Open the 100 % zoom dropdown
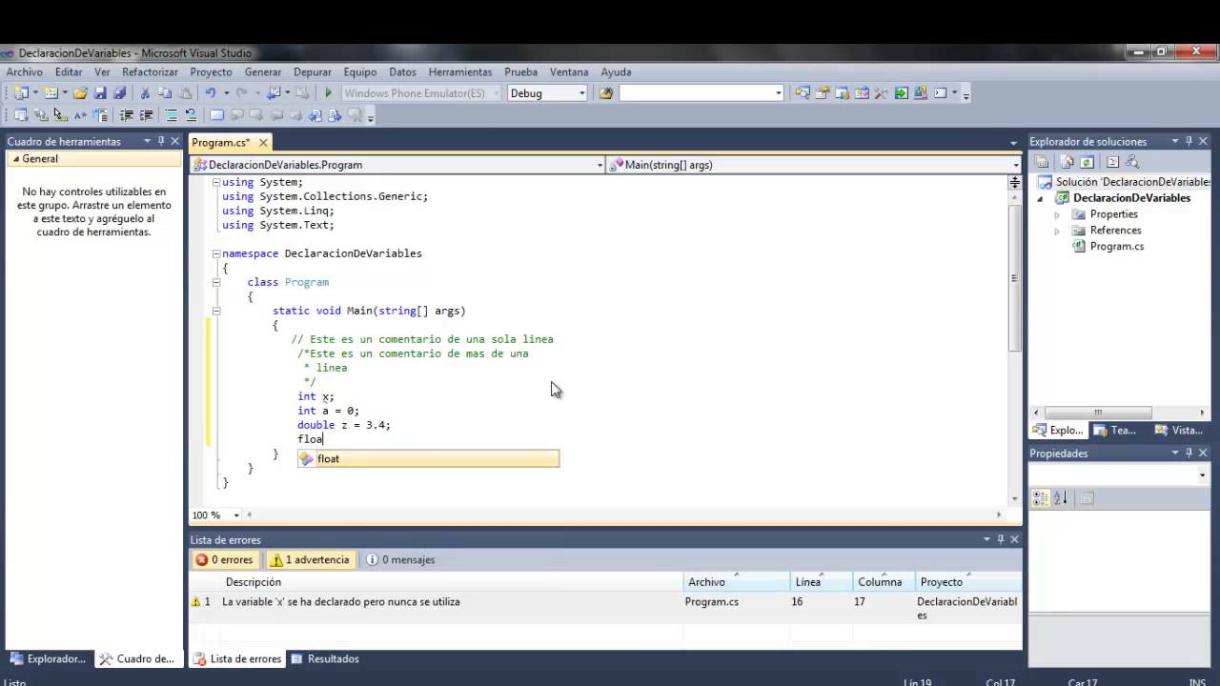 point(236,515)
